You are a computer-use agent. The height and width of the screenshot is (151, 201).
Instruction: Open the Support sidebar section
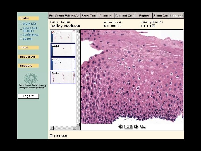click(28, 66)
